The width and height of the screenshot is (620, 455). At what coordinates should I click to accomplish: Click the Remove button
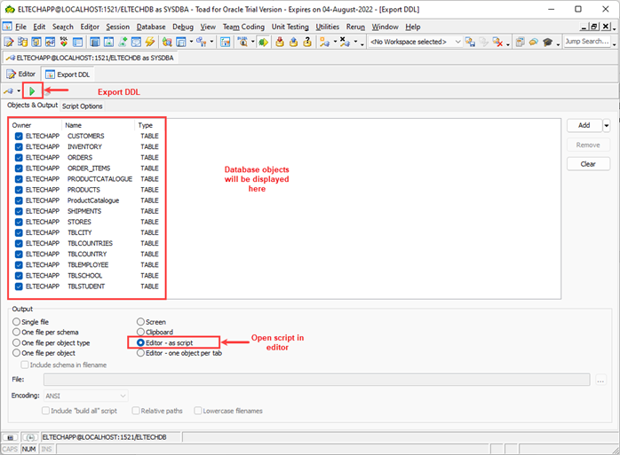[x=588, y=145]
